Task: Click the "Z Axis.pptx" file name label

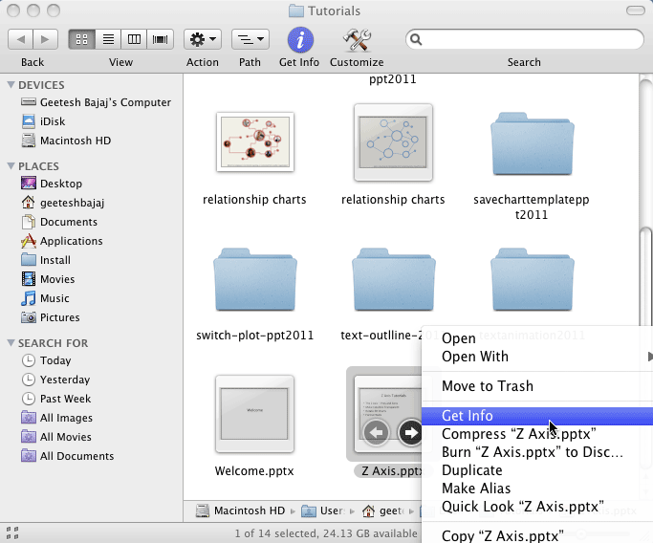Action: (x=391, y=471)
